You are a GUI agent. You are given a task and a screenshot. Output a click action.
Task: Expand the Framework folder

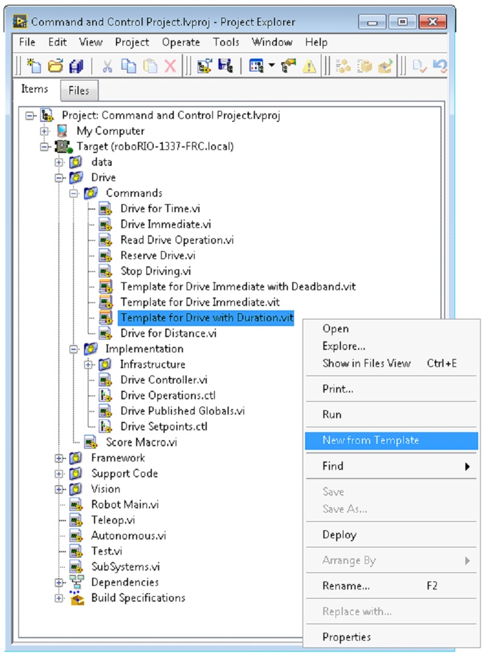tap(59, 458)
